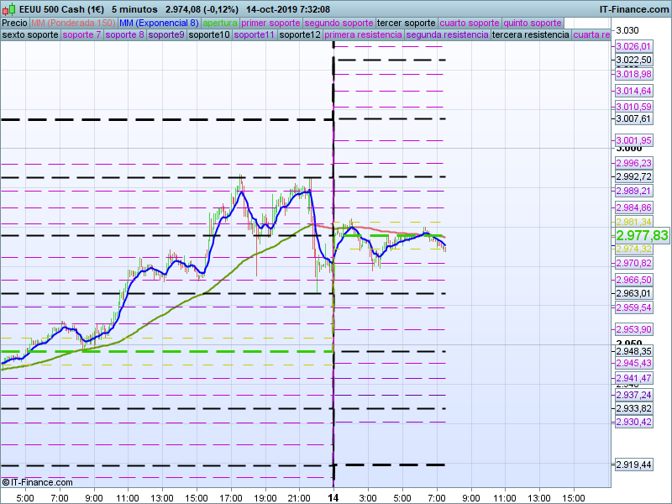Click the 3.022,50 price level label
This screenshot has height=504, width=672.
coord(633,60)
